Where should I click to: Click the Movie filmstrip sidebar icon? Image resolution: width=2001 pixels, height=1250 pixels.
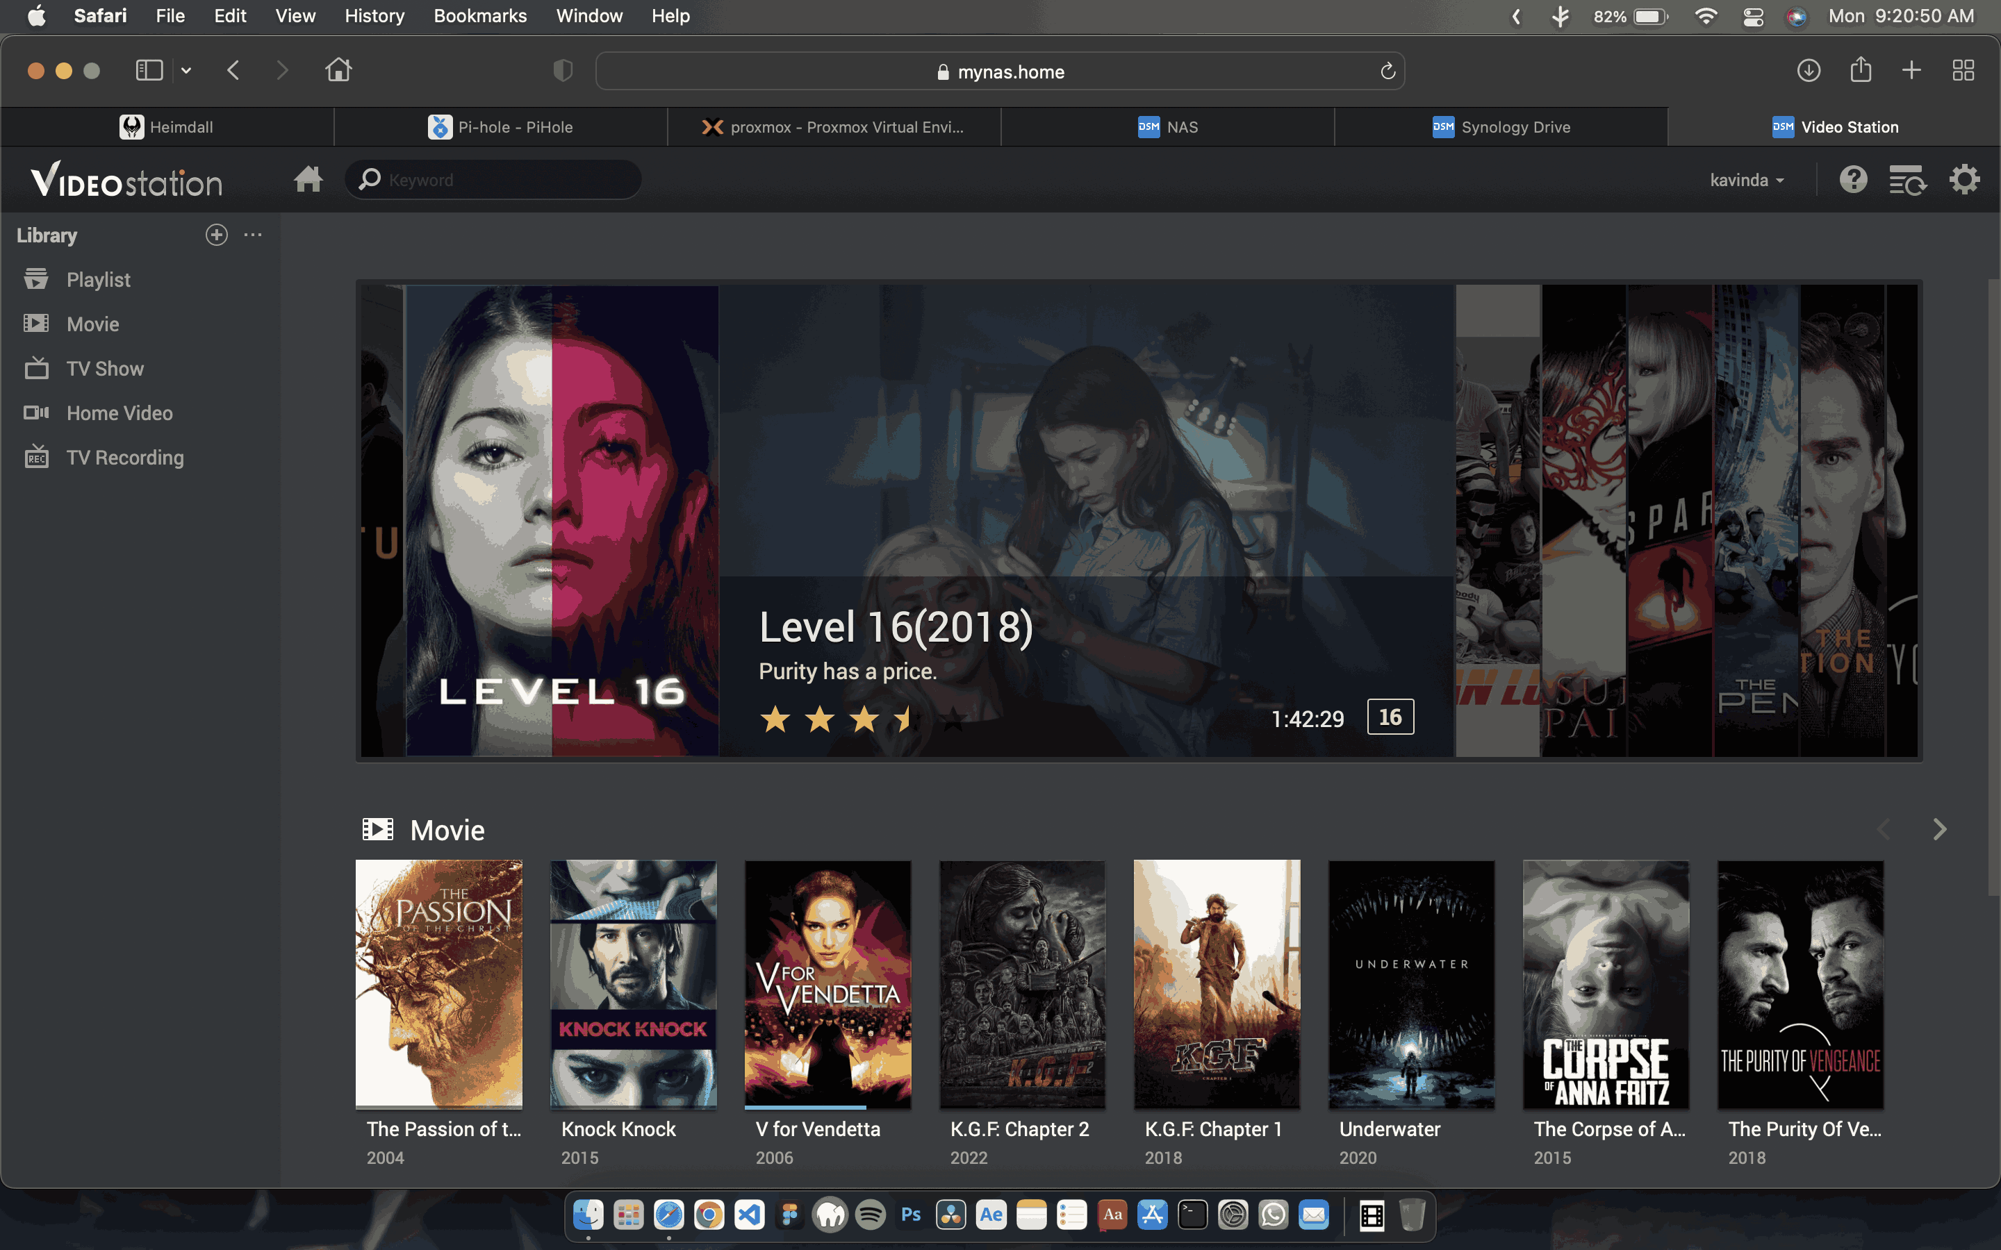tap(35, 323)
